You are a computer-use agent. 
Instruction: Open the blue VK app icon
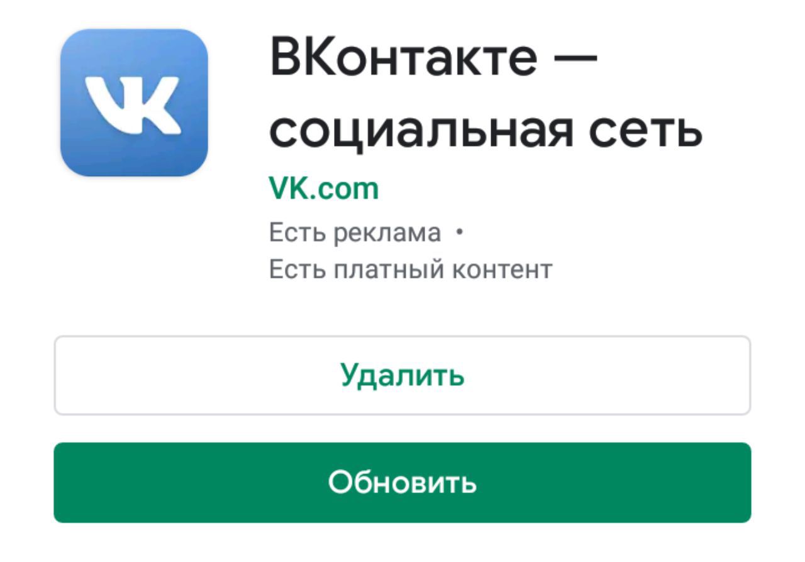pos(134,102)
